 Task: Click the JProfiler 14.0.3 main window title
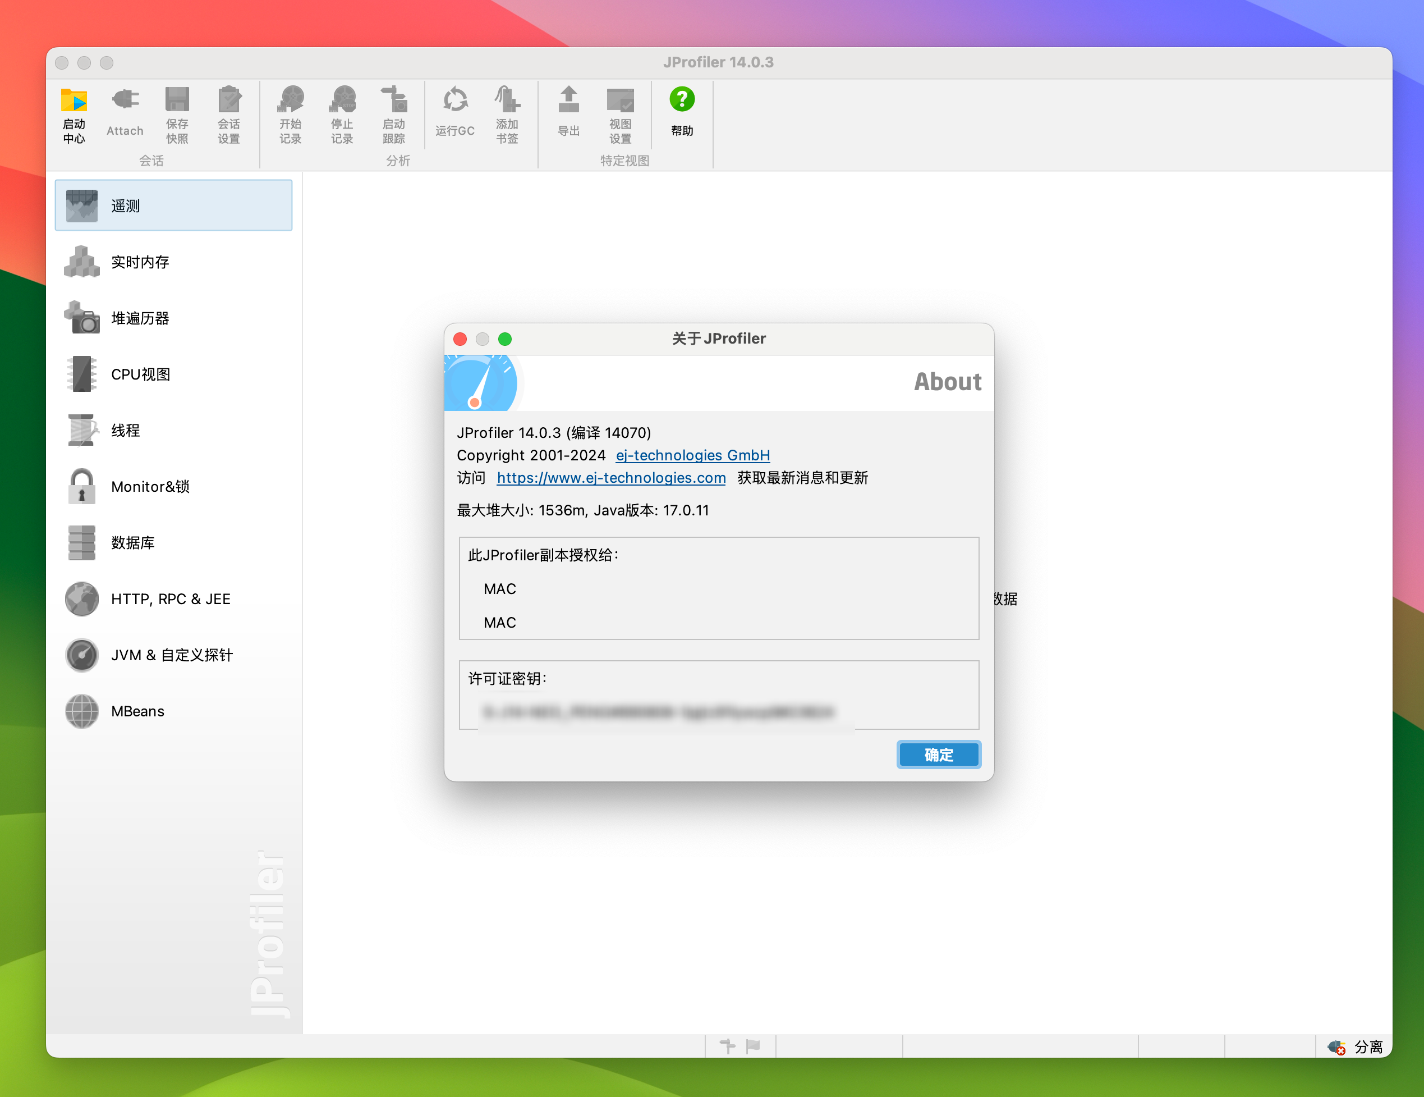(719, 62)
